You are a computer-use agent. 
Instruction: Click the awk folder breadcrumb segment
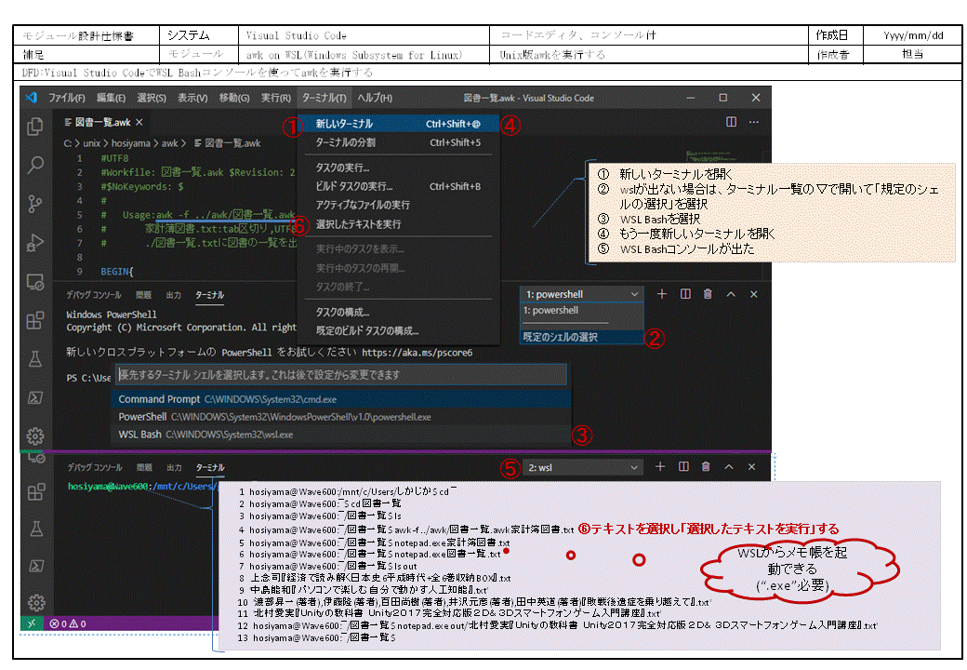tap(169, 143)
